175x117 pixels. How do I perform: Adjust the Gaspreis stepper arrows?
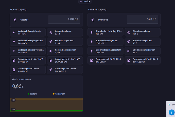[x=76, y=19]
